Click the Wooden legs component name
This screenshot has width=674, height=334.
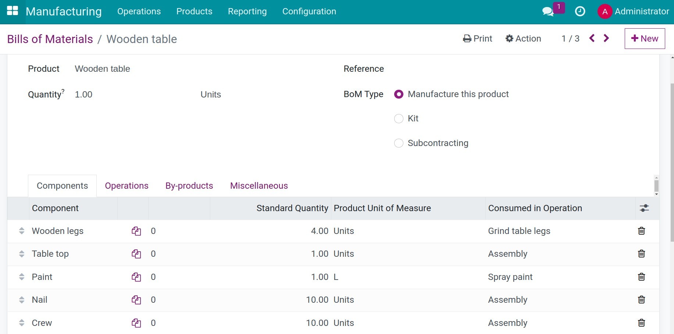click(58, 231)
